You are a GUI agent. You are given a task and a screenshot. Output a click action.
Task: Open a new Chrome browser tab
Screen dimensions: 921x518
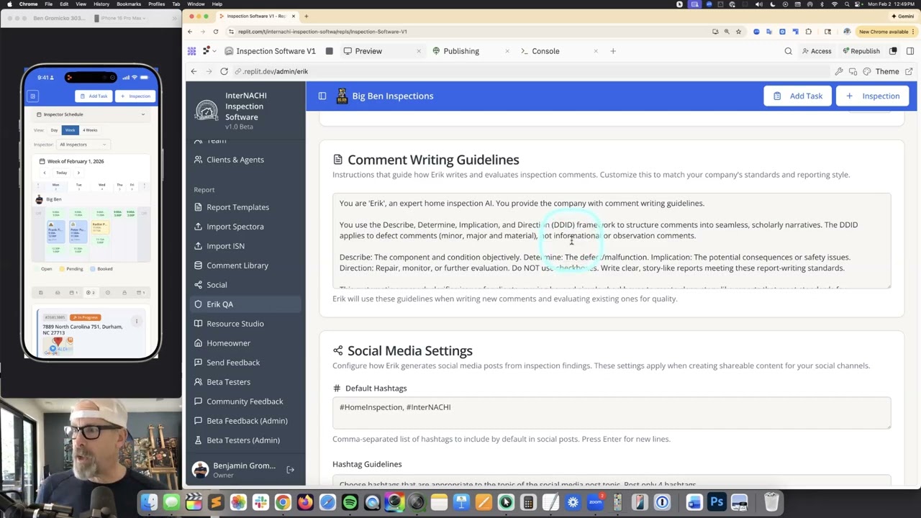pos(306,16)
